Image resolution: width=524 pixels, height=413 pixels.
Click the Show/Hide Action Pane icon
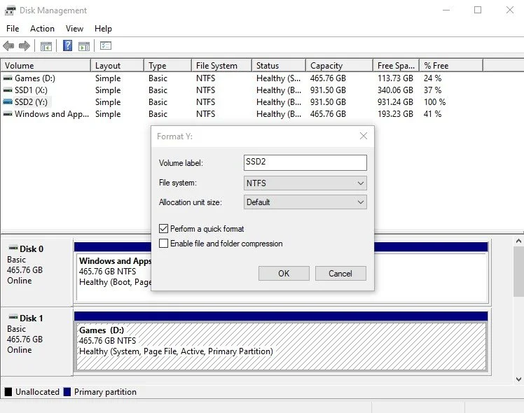coord(84,46)
